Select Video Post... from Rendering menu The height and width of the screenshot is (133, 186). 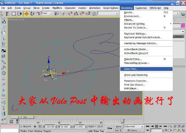[x=146, y=69]
